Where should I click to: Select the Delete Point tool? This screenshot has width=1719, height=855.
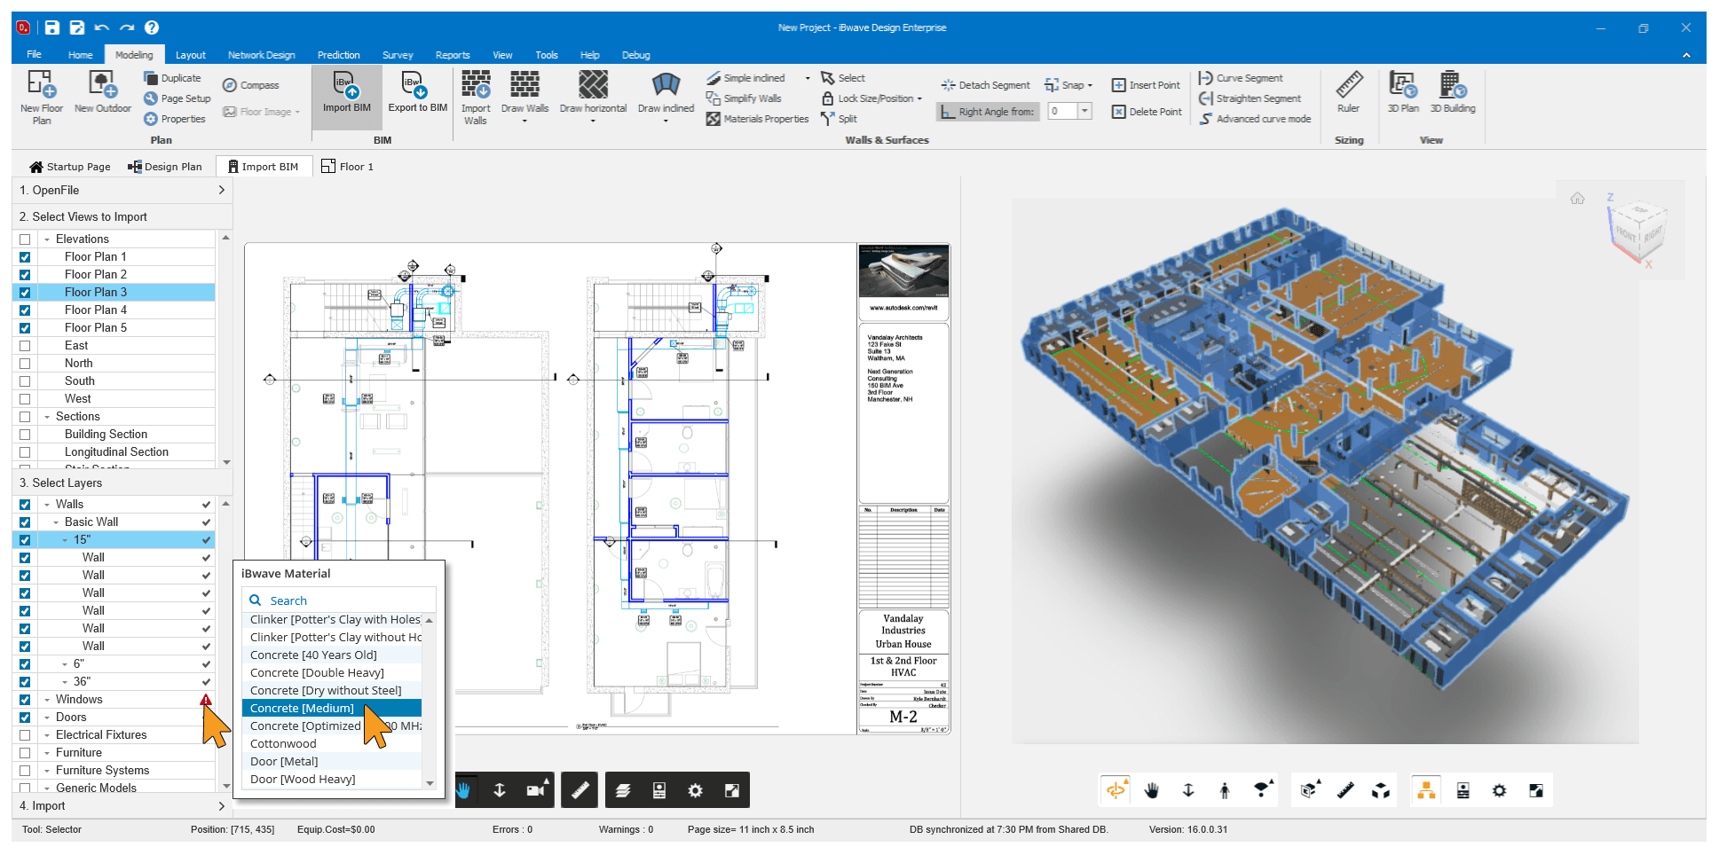(1146, 111)
